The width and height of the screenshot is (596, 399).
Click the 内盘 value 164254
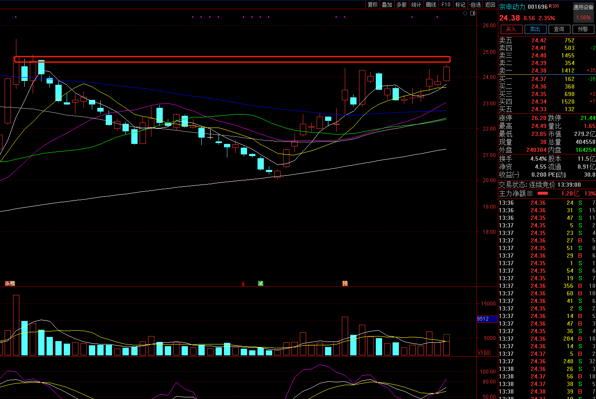click(x=586, y=150)
